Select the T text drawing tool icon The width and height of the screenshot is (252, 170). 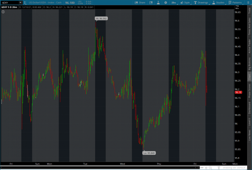pyautogui.click(x=219, y=168)
